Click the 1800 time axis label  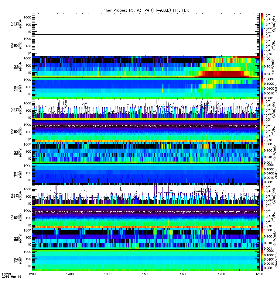click(x=259, y=274)
